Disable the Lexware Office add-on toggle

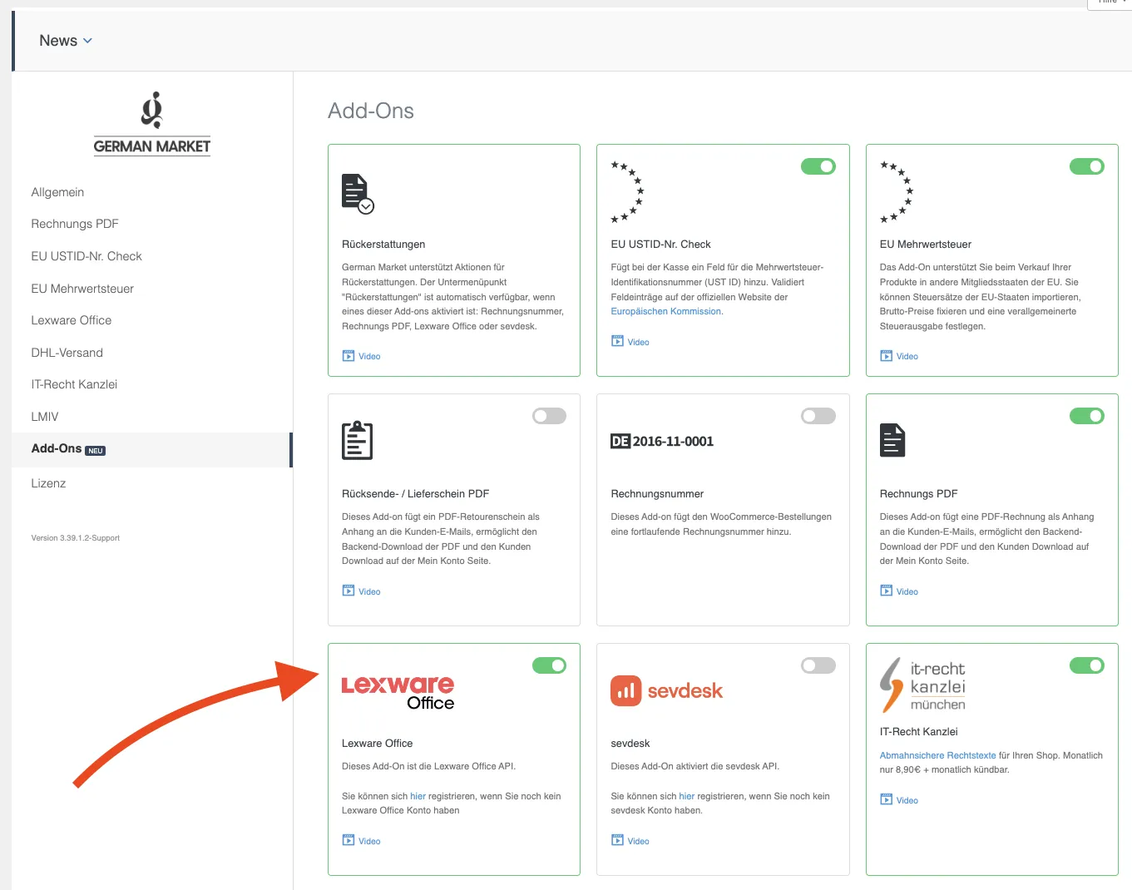[549, 665]
